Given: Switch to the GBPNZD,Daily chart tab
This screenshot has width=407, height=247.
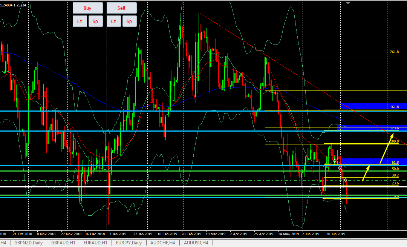Looking at the screenshot, I should pos(28,243).
